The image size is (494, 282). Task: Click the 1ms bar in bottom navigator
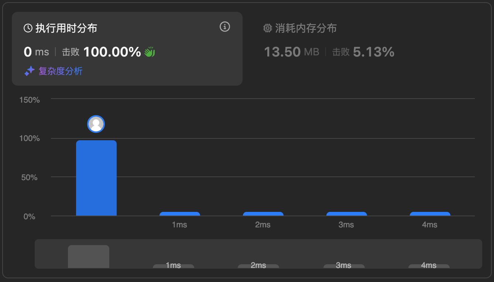point(174,266)
